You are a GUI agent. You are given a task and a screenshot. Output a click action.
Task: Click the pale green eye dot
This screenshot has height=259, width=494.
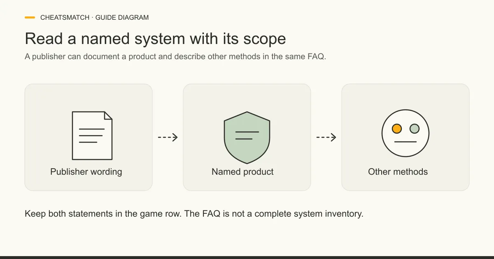pyautogui.click(x=415, y=129)
